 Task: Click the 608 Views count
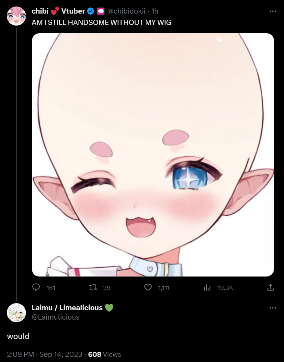pyautogui.click(x=105, y=354)
